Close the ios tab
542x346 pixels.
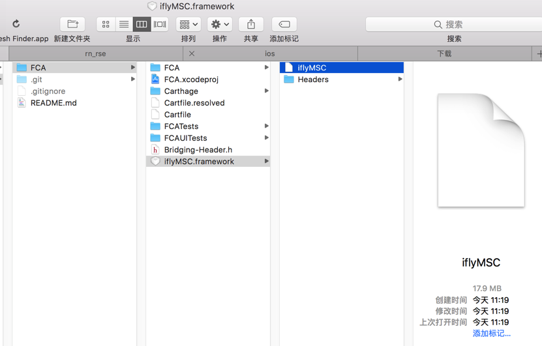coord(192,53)
